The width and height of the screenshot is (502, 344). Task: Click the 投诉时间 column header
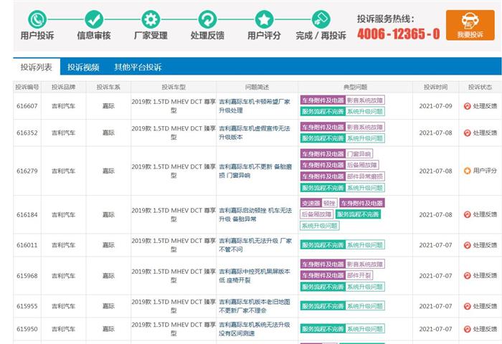pos(436,87)
